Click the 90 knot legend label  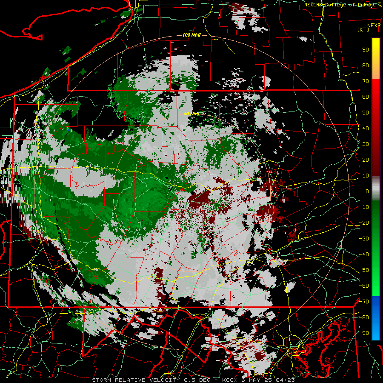point(366,50)
